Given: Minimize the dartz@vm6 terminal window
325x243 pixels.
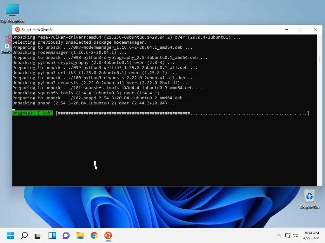Looking at the screenshot, I should (x=286, y=29).
